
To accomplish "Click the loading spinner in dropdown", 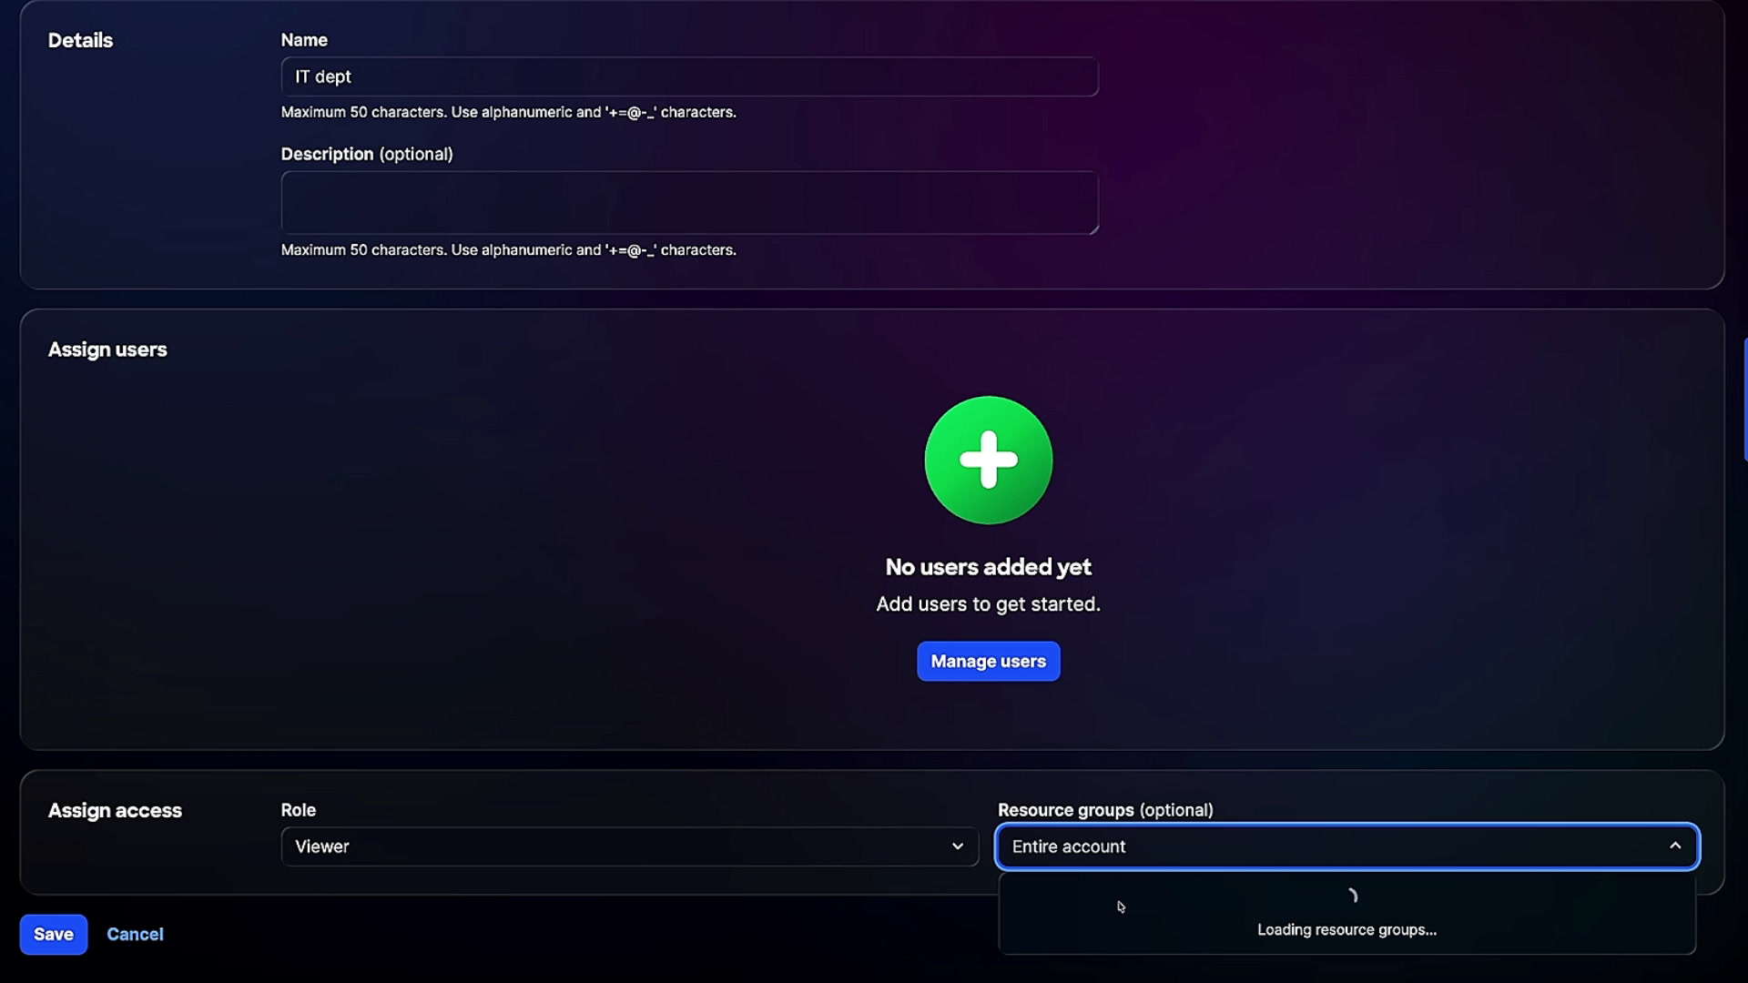I will coord(1351,896).
